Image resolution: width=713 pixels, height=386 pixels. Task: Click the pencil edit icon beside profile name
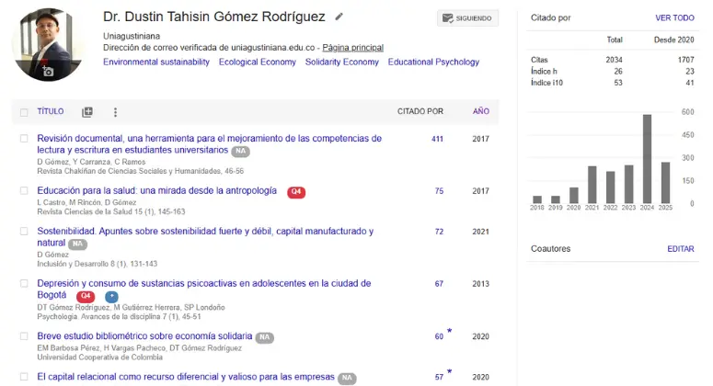(x=339, y=17)
